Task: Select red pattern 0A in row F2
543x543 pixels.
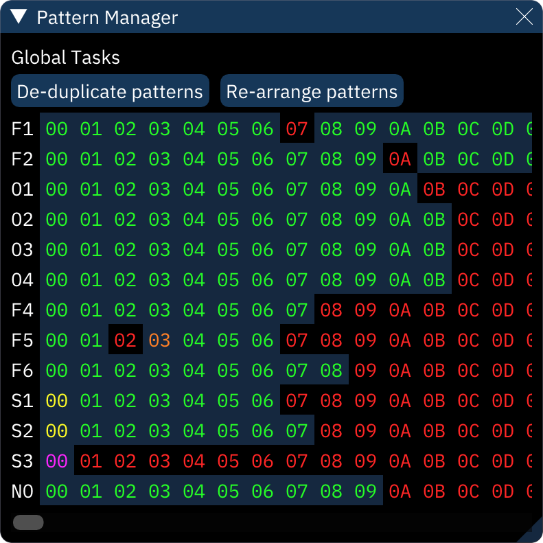Action: click(x=400, y=159)
